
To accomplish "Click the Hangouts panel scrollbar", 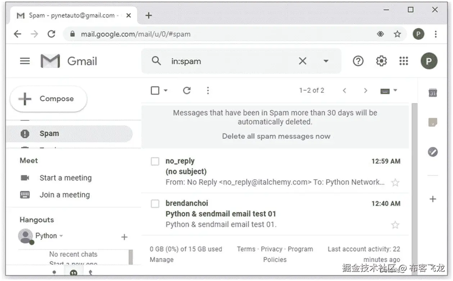I will pos(131,257).
